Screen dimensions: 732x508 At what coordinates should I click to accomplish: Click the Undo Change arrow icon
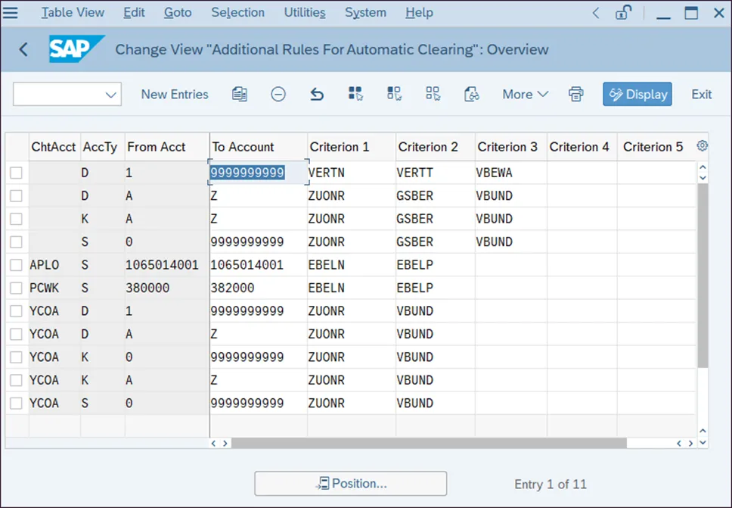coord(317,94)
